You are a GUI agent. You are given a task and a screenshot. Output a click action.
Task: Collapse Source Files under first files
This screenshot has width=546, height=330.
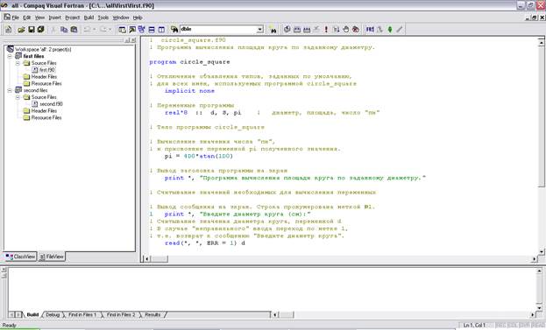pos(18,63)
